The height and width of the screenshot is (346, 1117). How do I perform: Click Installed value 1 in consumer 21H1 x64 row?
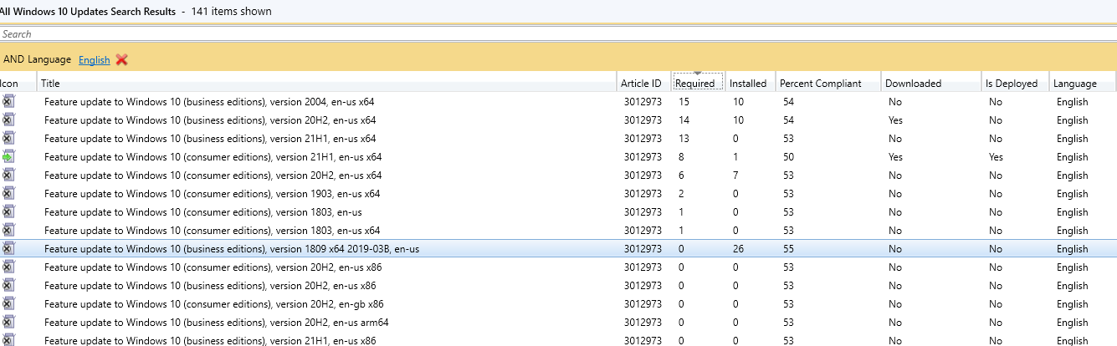(735, 157)
